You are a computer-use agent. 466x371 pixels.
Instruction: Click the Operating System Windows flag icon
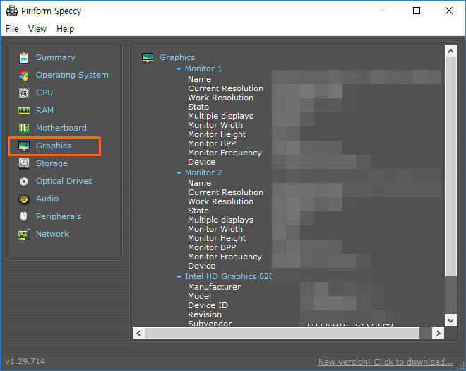[24, 76]
